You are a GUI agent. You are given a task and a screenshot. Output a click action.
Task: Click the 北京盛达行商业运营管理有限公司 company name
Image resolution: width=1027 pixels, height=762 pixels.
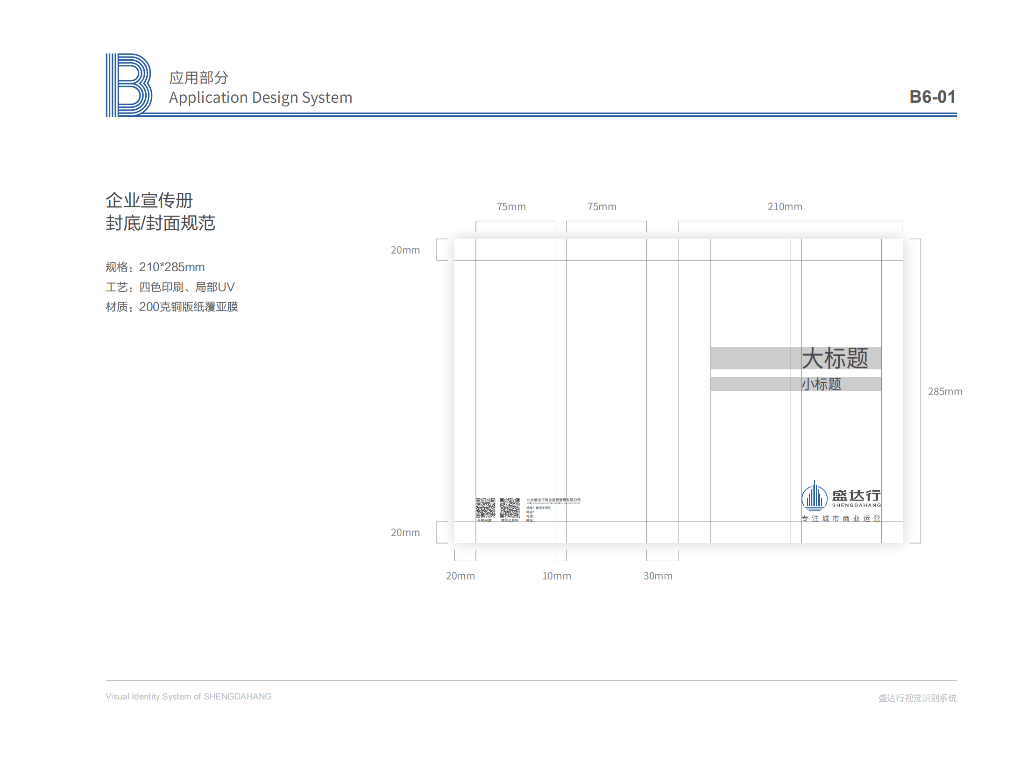553,500
